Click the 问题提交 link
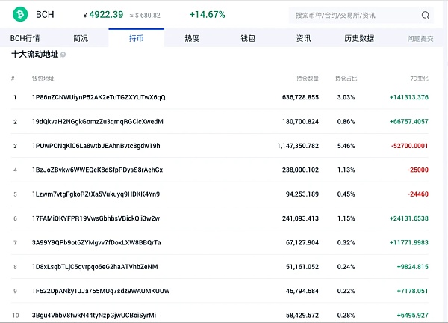Image resolution: width=448 pixels, height=323 pixels. (x=420, y=39)
